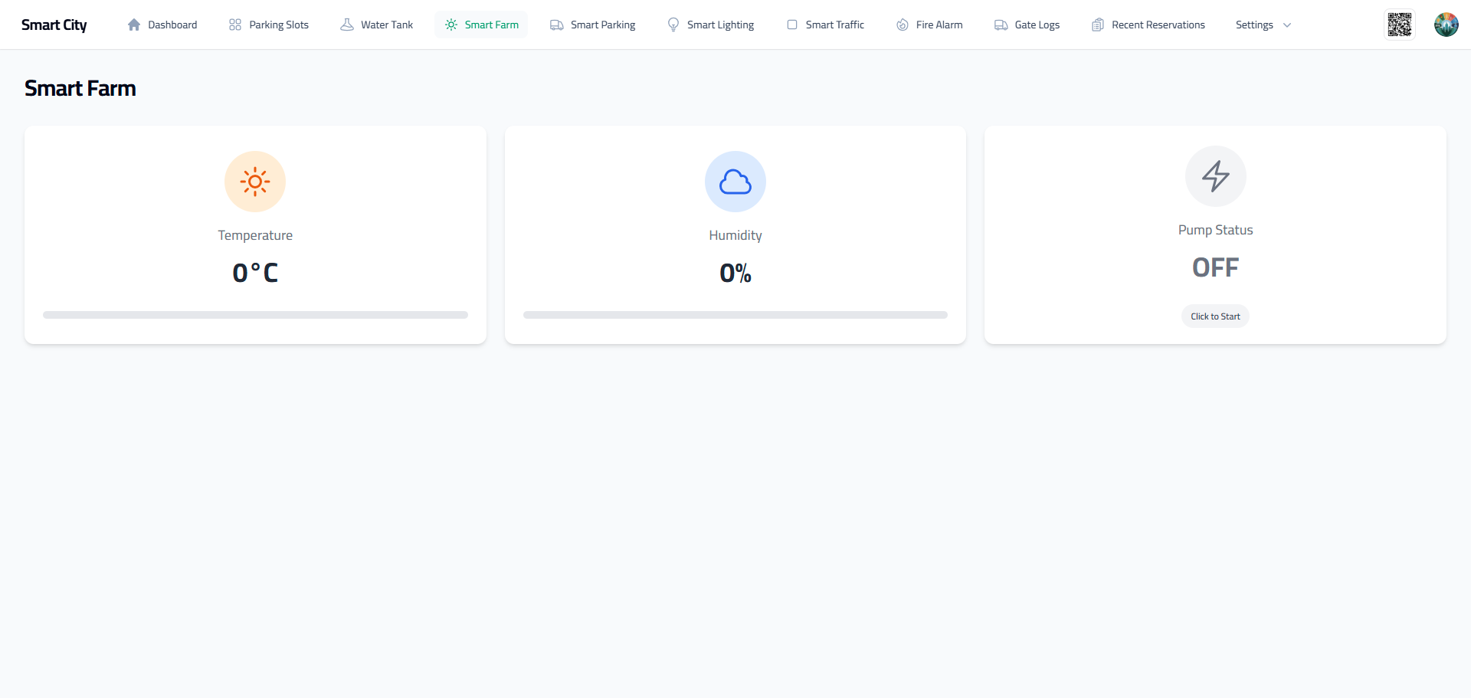Click the Smart Parking truck icon
This screenshot has width=1471, height=698.
point(557,25)
